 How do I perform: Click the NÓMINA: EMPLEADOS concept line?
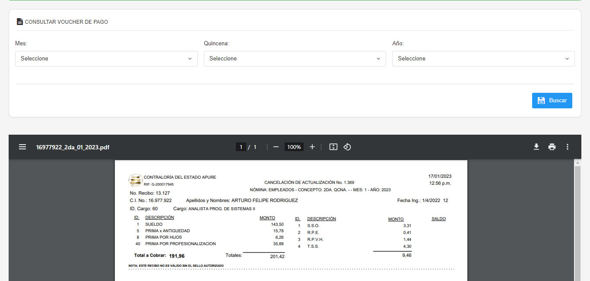coord(320,190)
